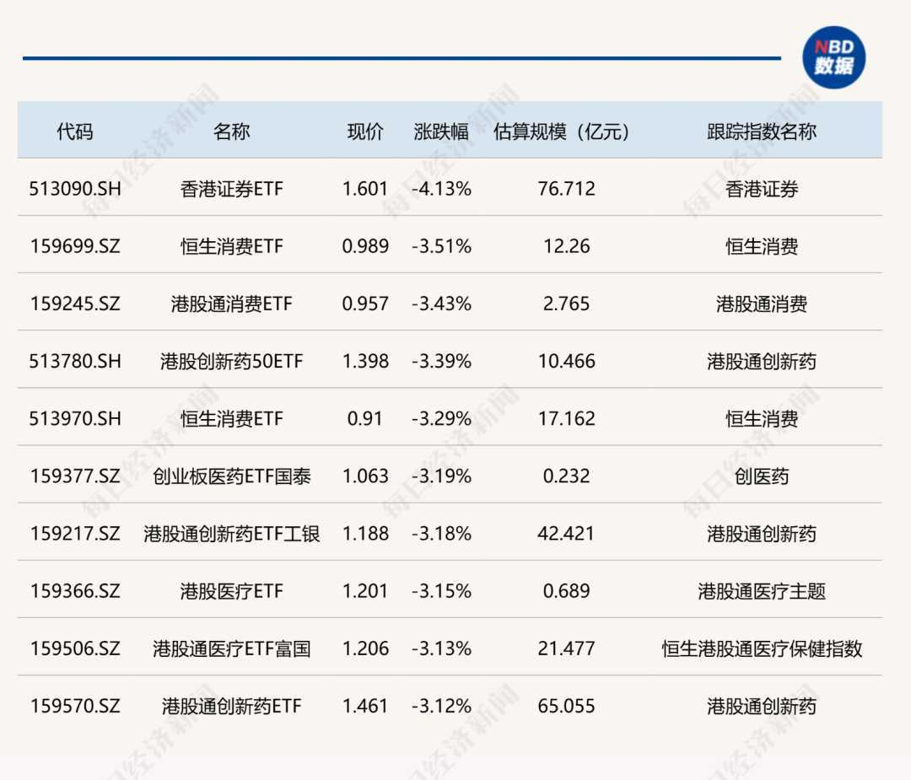Image resolution: width=911 pixels, height=780 pixels.
Task: Open the 港股通消费ETF row name
Action: [232, 304]
